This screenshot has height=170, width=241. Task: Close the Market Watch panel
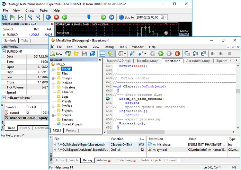coord(52,24)
